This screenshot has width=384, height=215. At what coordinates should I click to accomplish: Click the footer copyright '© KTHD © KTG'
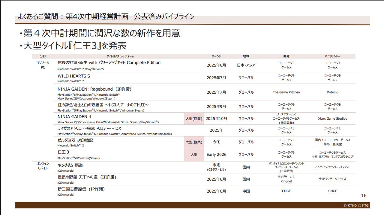(356, 205)
